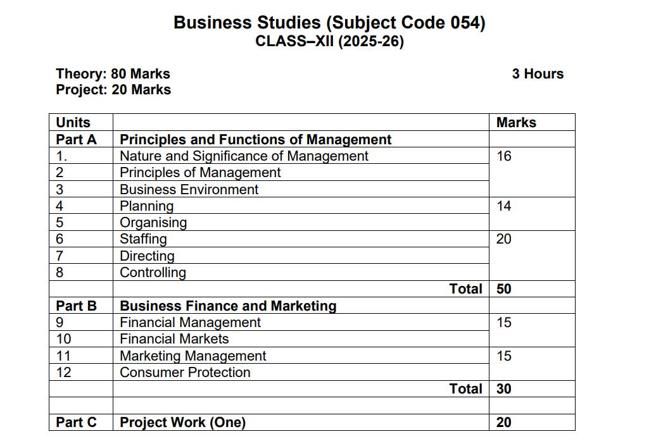This screenshot has width=656, height=446.
Task: Click the Controlling unit entry
Action: 153,273
